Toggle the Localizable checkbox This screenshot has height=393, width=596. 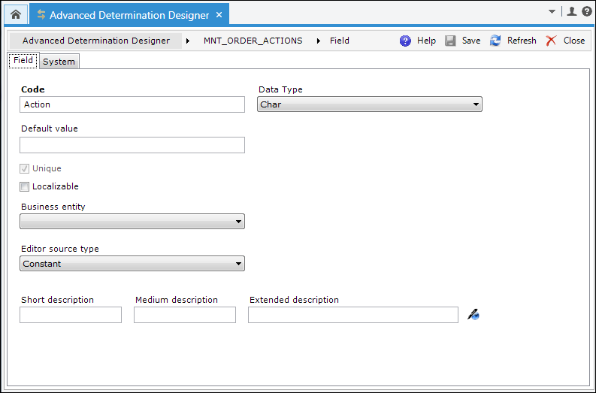(x=24, y=186)
